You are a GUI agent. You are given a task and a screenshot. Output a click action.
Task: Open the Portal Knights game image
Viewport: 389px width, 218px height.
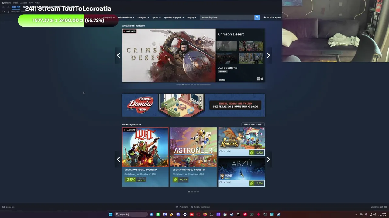click(x=241, y=138)
